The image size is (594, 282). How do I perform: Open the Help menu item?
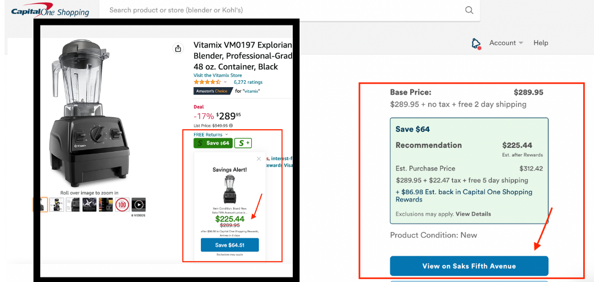541,43
